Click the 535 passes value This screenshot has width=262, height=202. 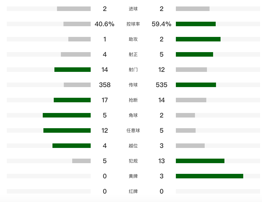point(161,85)
